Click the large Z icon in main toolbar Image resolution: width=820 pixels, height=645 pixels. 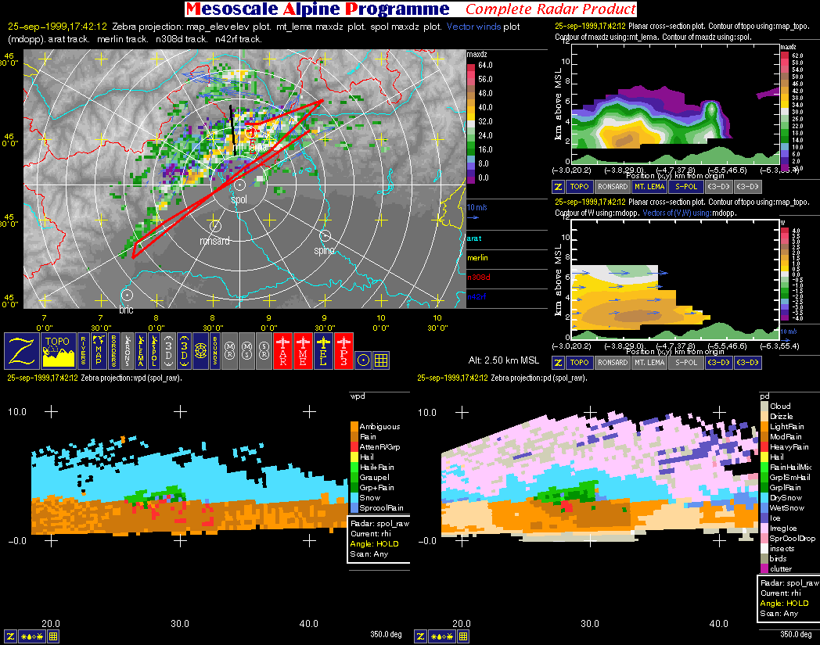(x=21, y=351)
